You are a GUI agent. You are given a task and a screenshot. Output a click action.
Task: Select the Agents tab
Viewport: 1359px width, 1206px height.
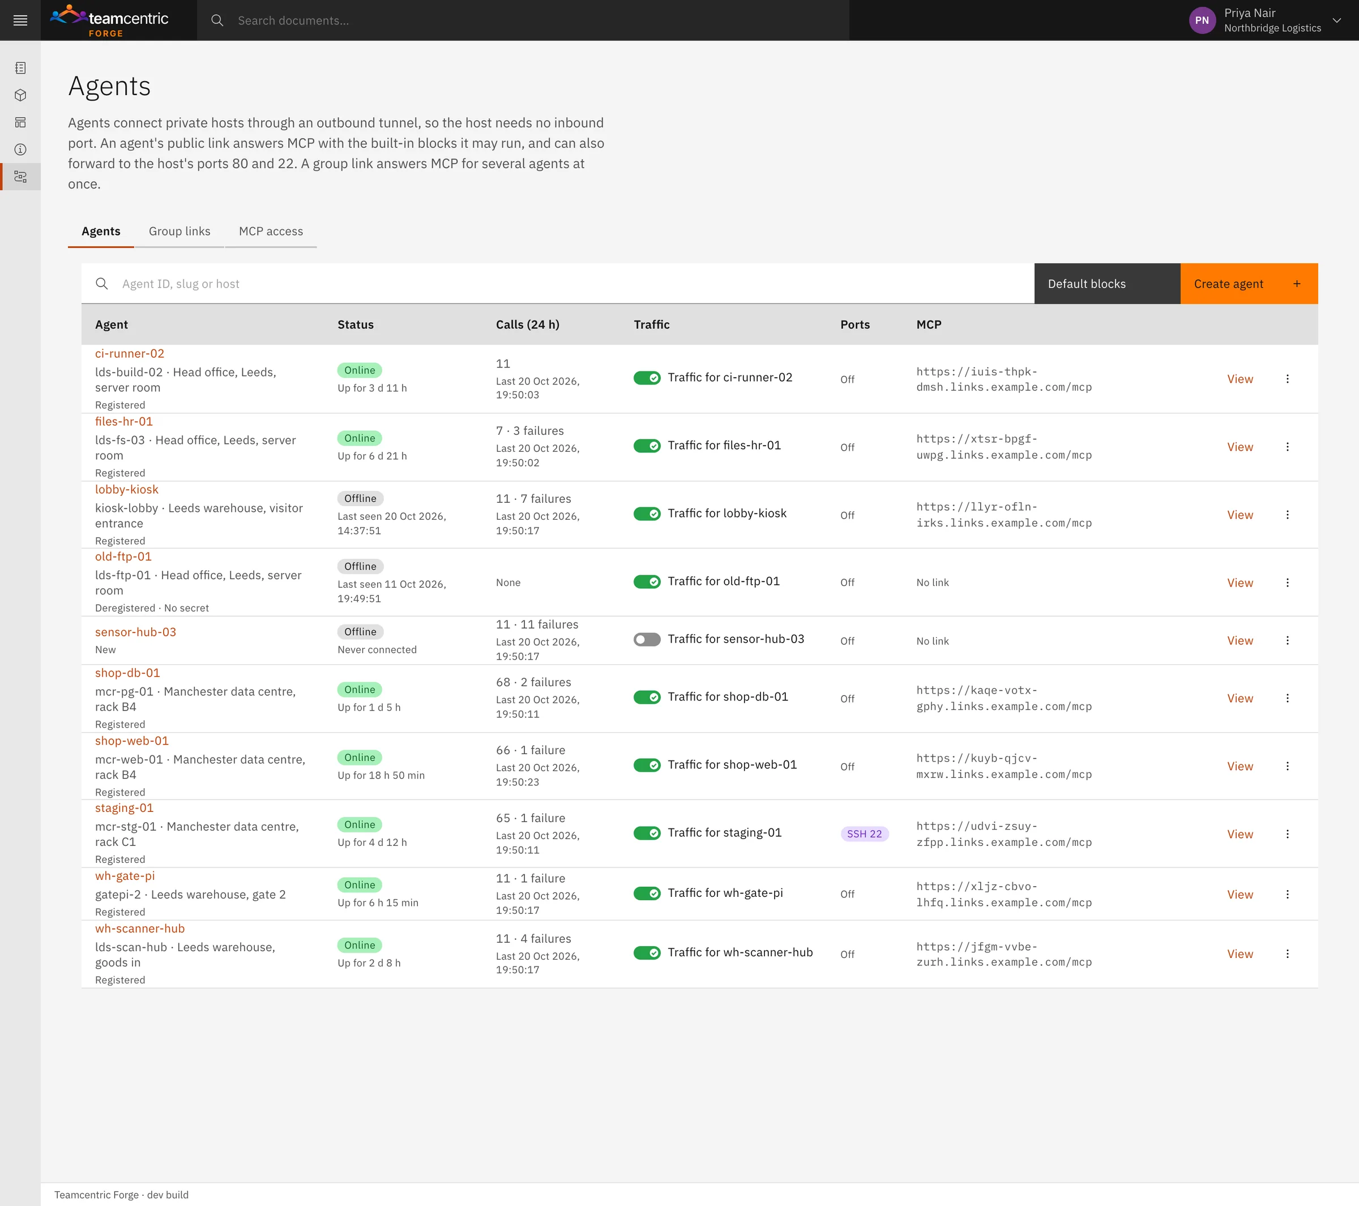101,232
